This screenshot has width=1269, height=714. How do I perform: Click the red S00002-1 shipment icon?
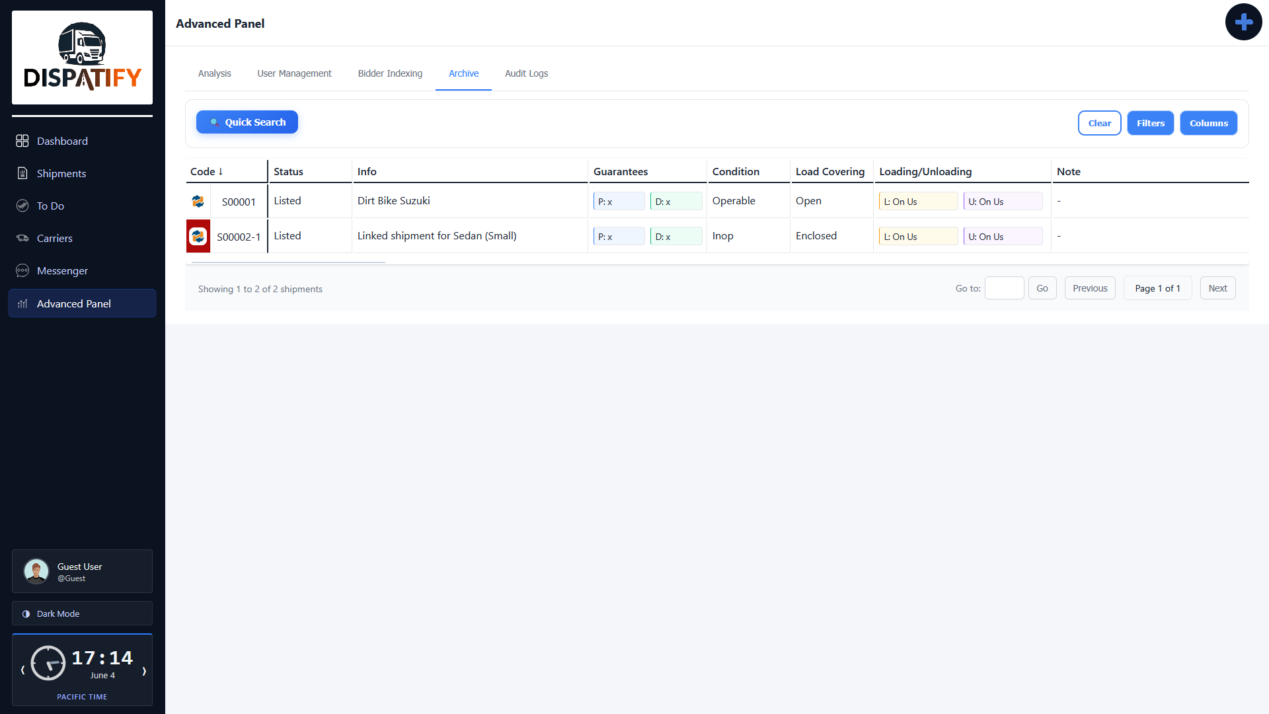coord(198,236)
